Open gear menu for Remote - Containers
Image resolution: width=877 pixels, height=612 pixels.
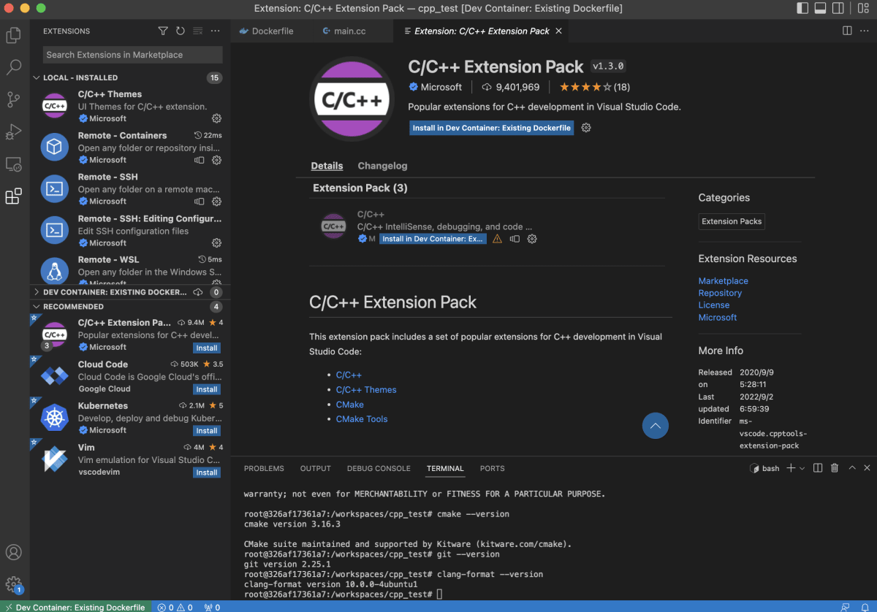[216, 160]
